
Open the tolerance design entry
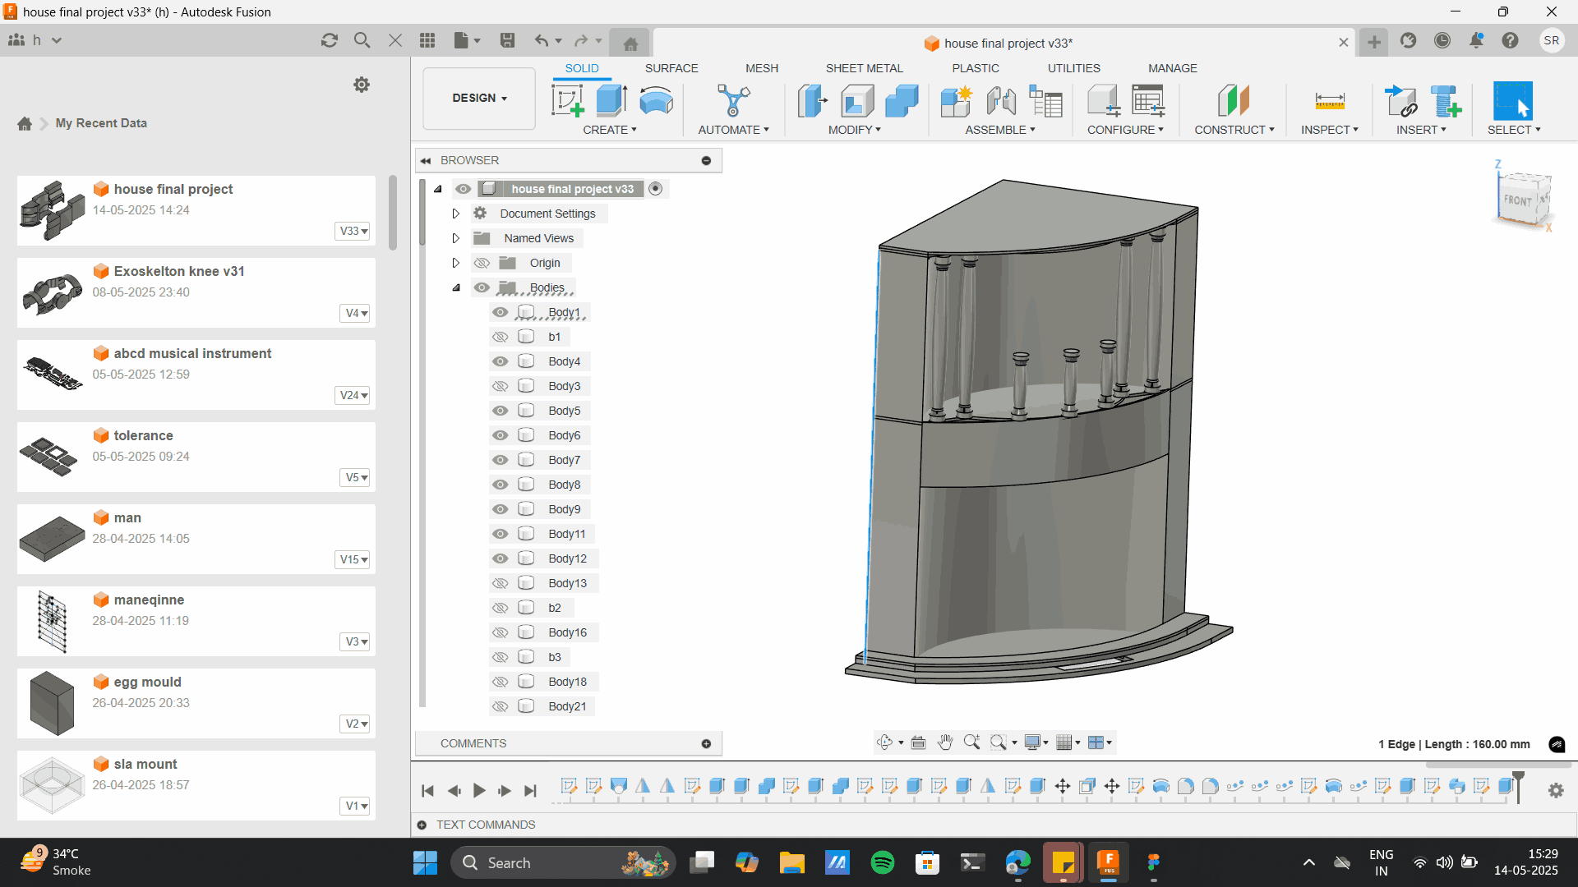[x=196, y=457]
